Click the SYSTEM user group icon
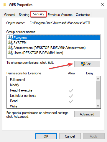This screenshot has width=107, height=142. 11,43
